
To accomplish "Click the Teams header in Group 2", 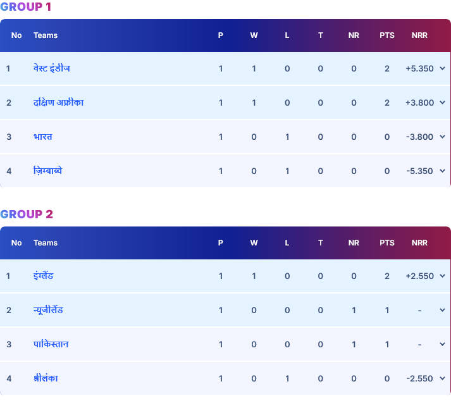I will coord(46,243).
